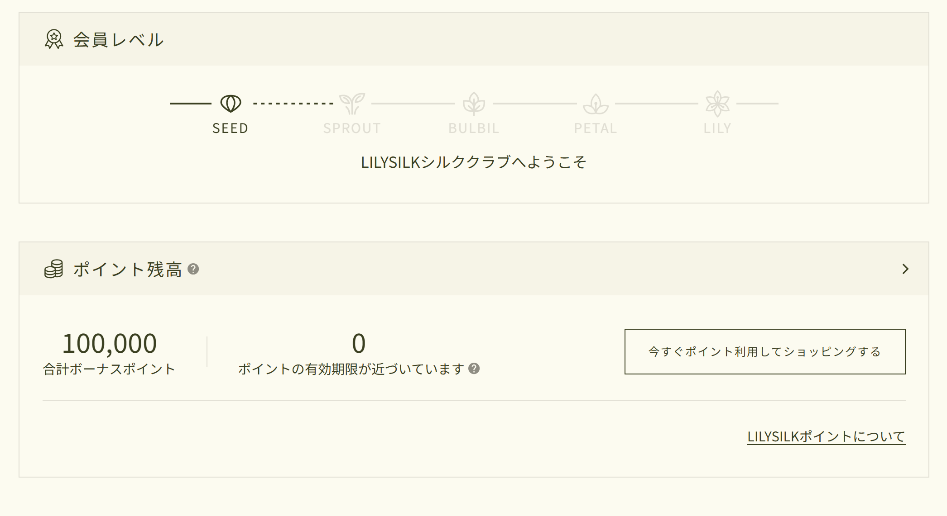947x516 pixels.
Task: Click the member level ribbon badge icon
Action: 54,39
